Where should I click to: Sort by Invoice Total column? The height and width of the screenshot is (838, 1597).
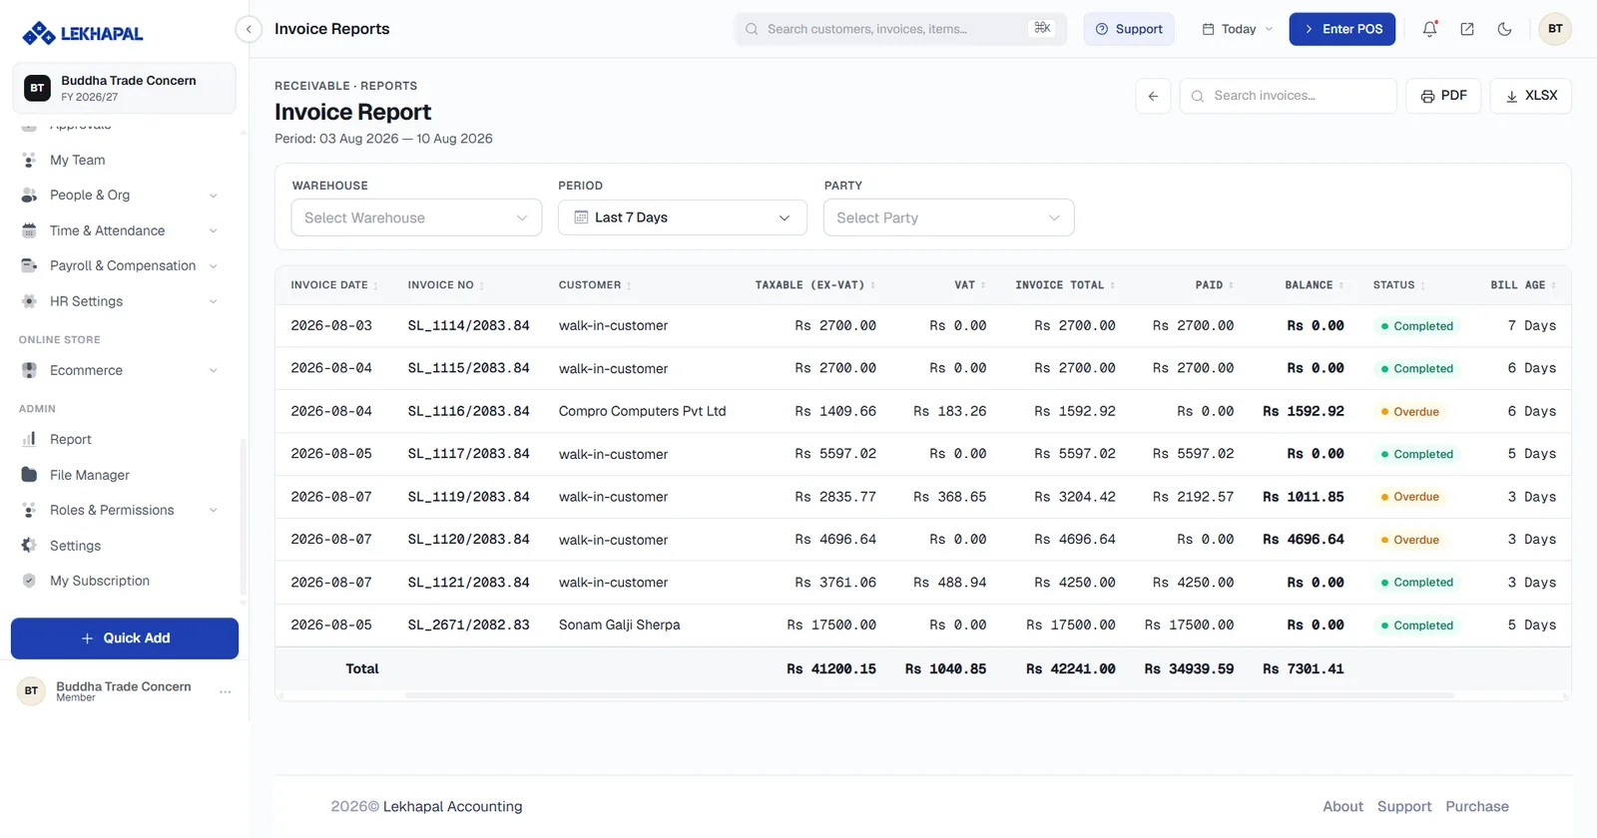click(1065, 285)
